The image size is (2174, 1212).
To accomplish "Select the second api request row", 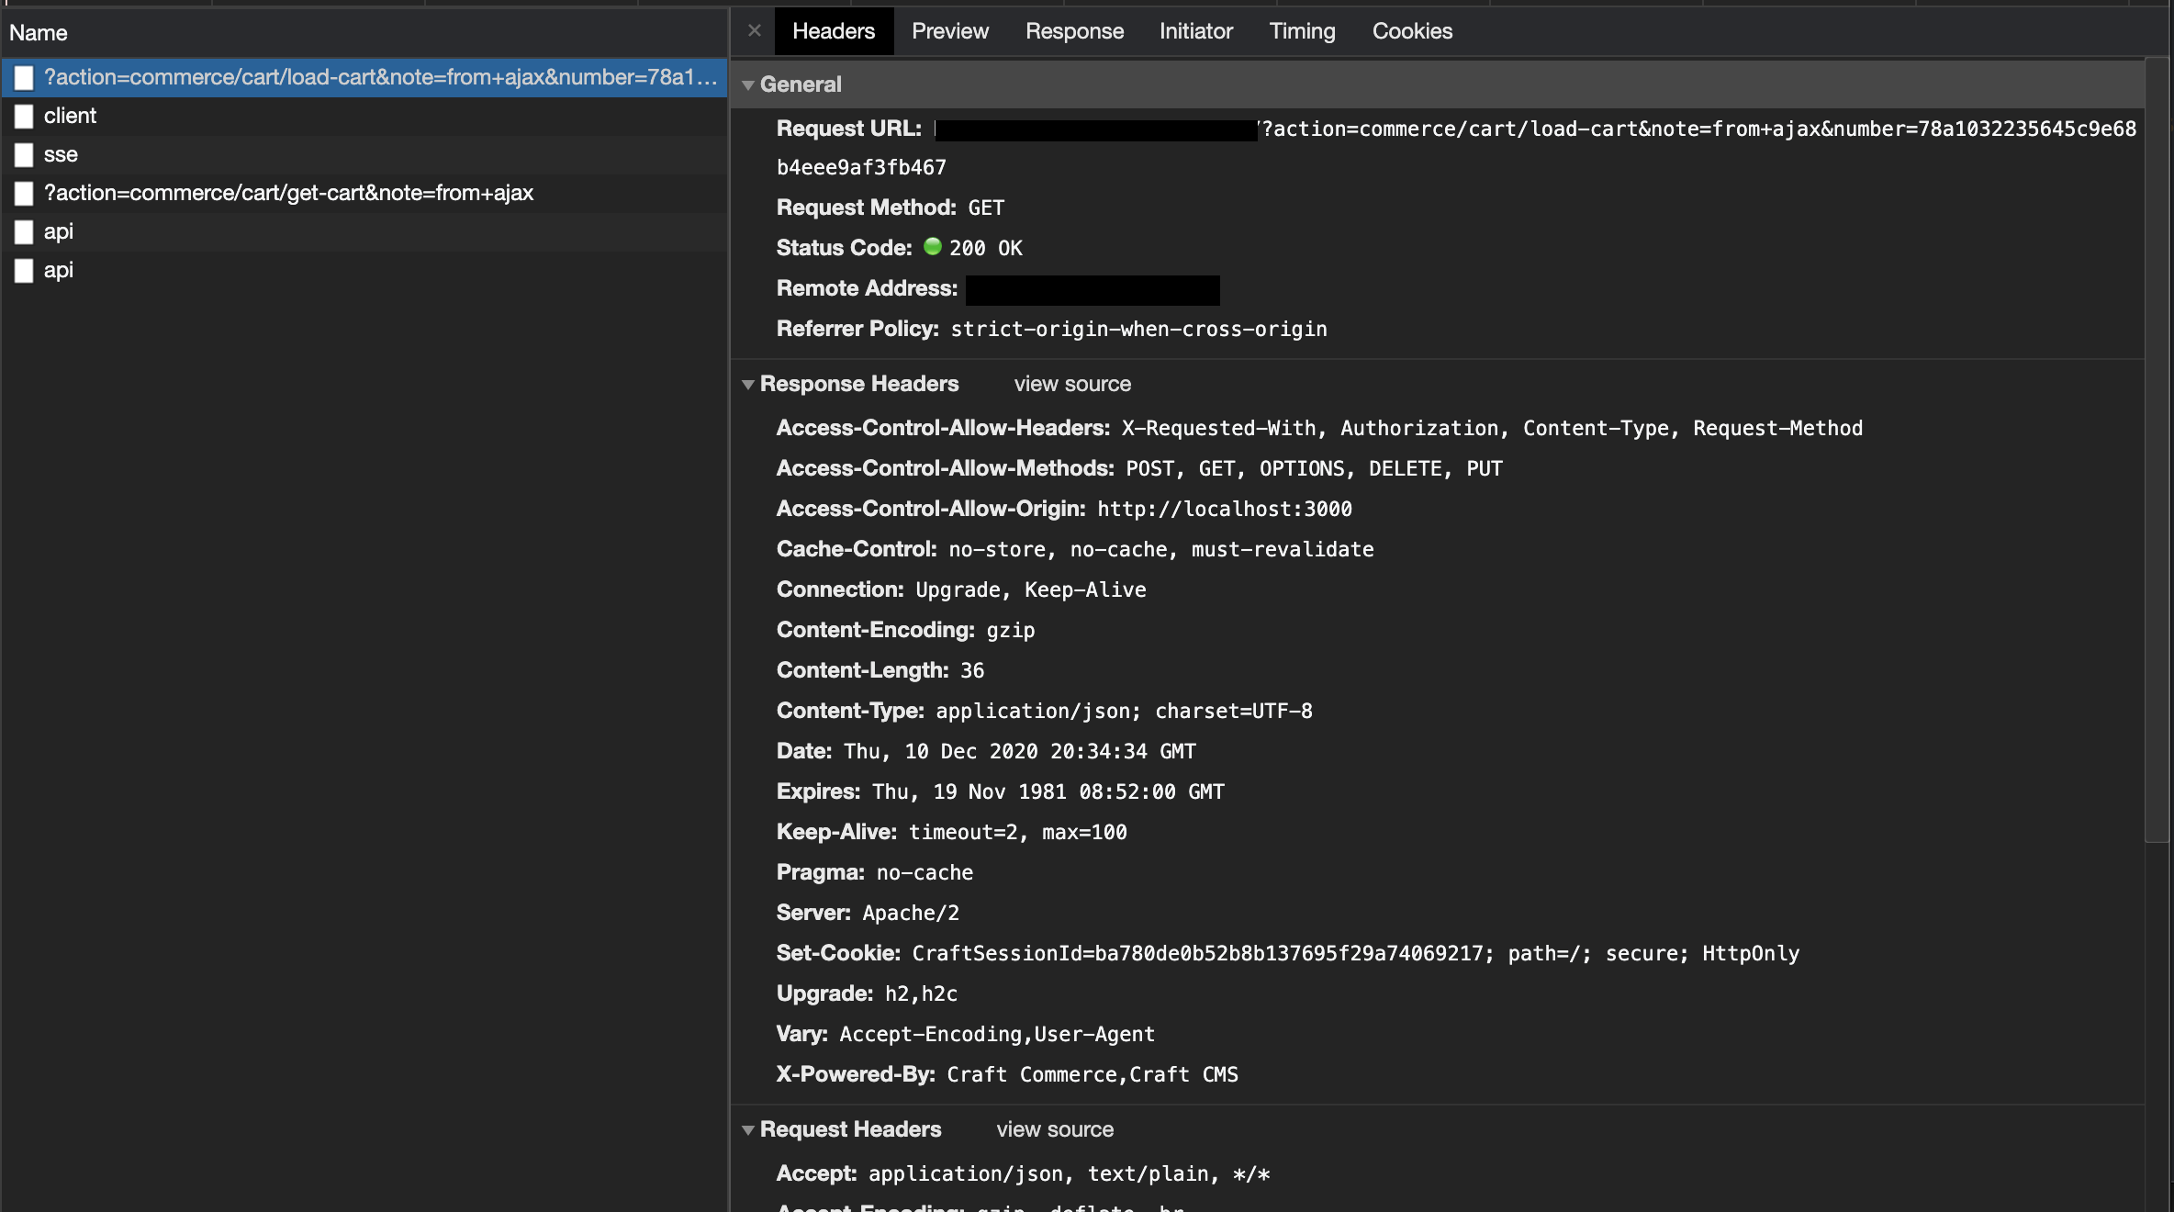I will (x=364, y=270).
